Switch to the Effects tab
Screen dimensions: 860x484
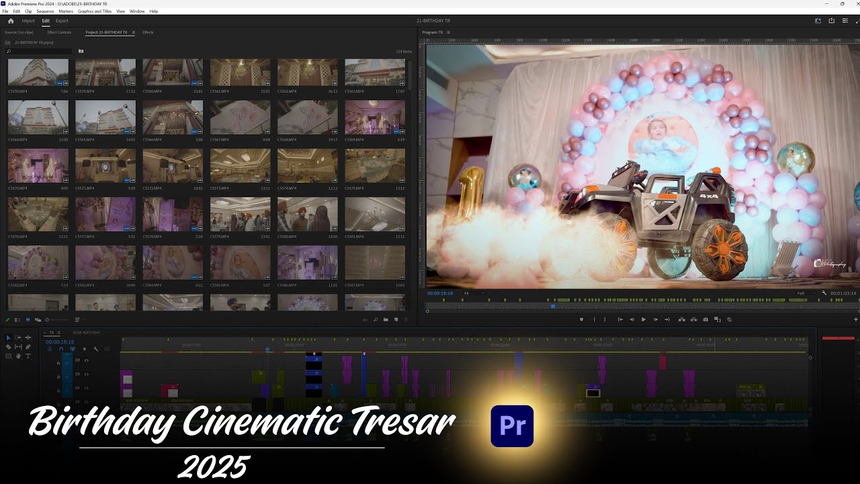[148, 32]
